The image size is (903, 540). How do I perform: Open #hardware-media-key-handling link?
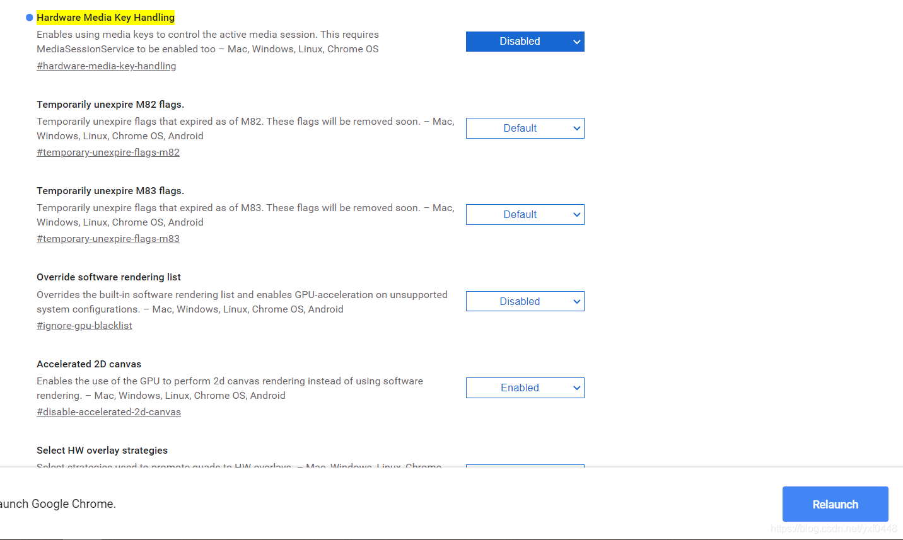click(106, 66)
